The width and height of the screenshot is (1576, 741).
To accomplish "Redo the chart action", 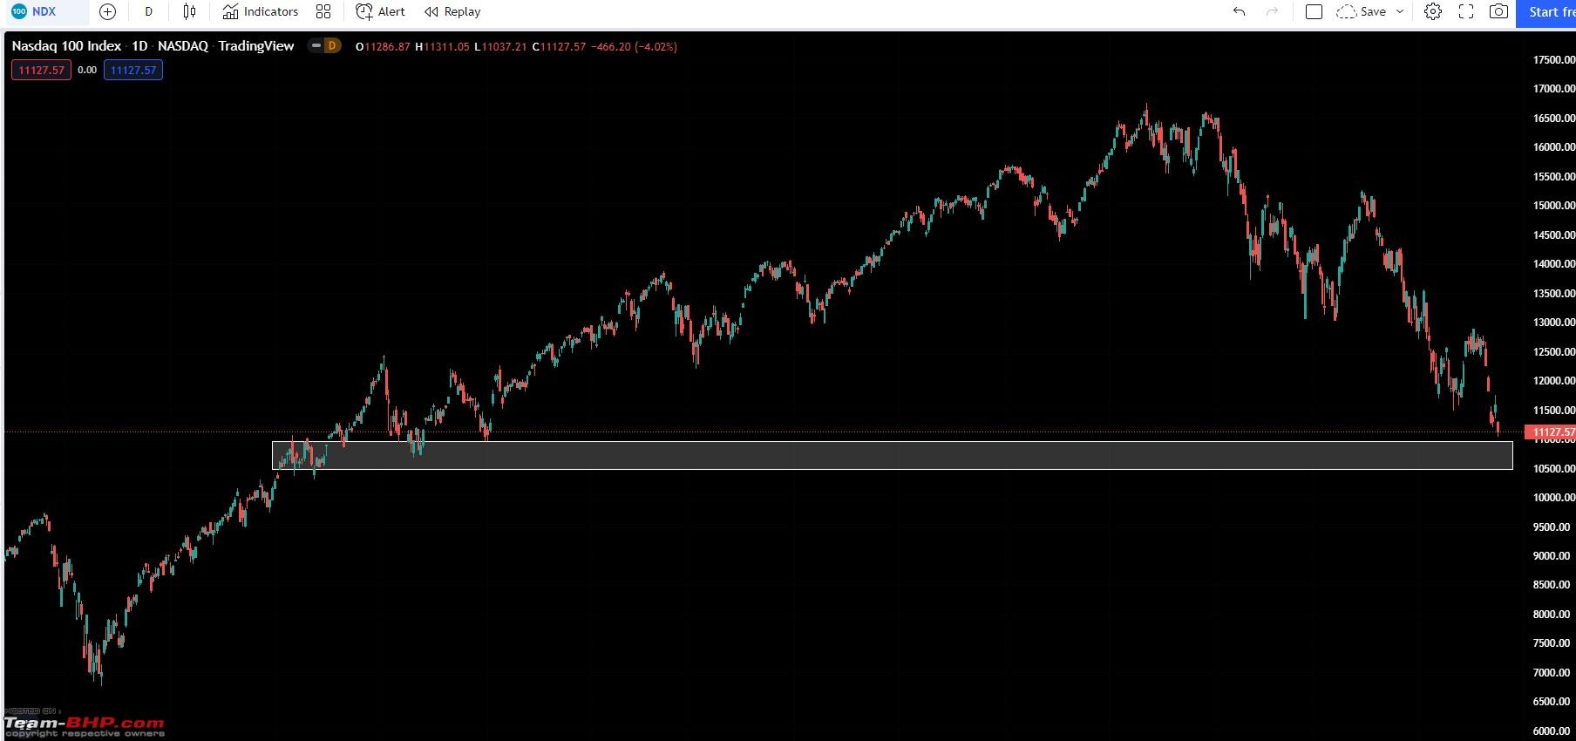I will click(x=1272, y=11).
